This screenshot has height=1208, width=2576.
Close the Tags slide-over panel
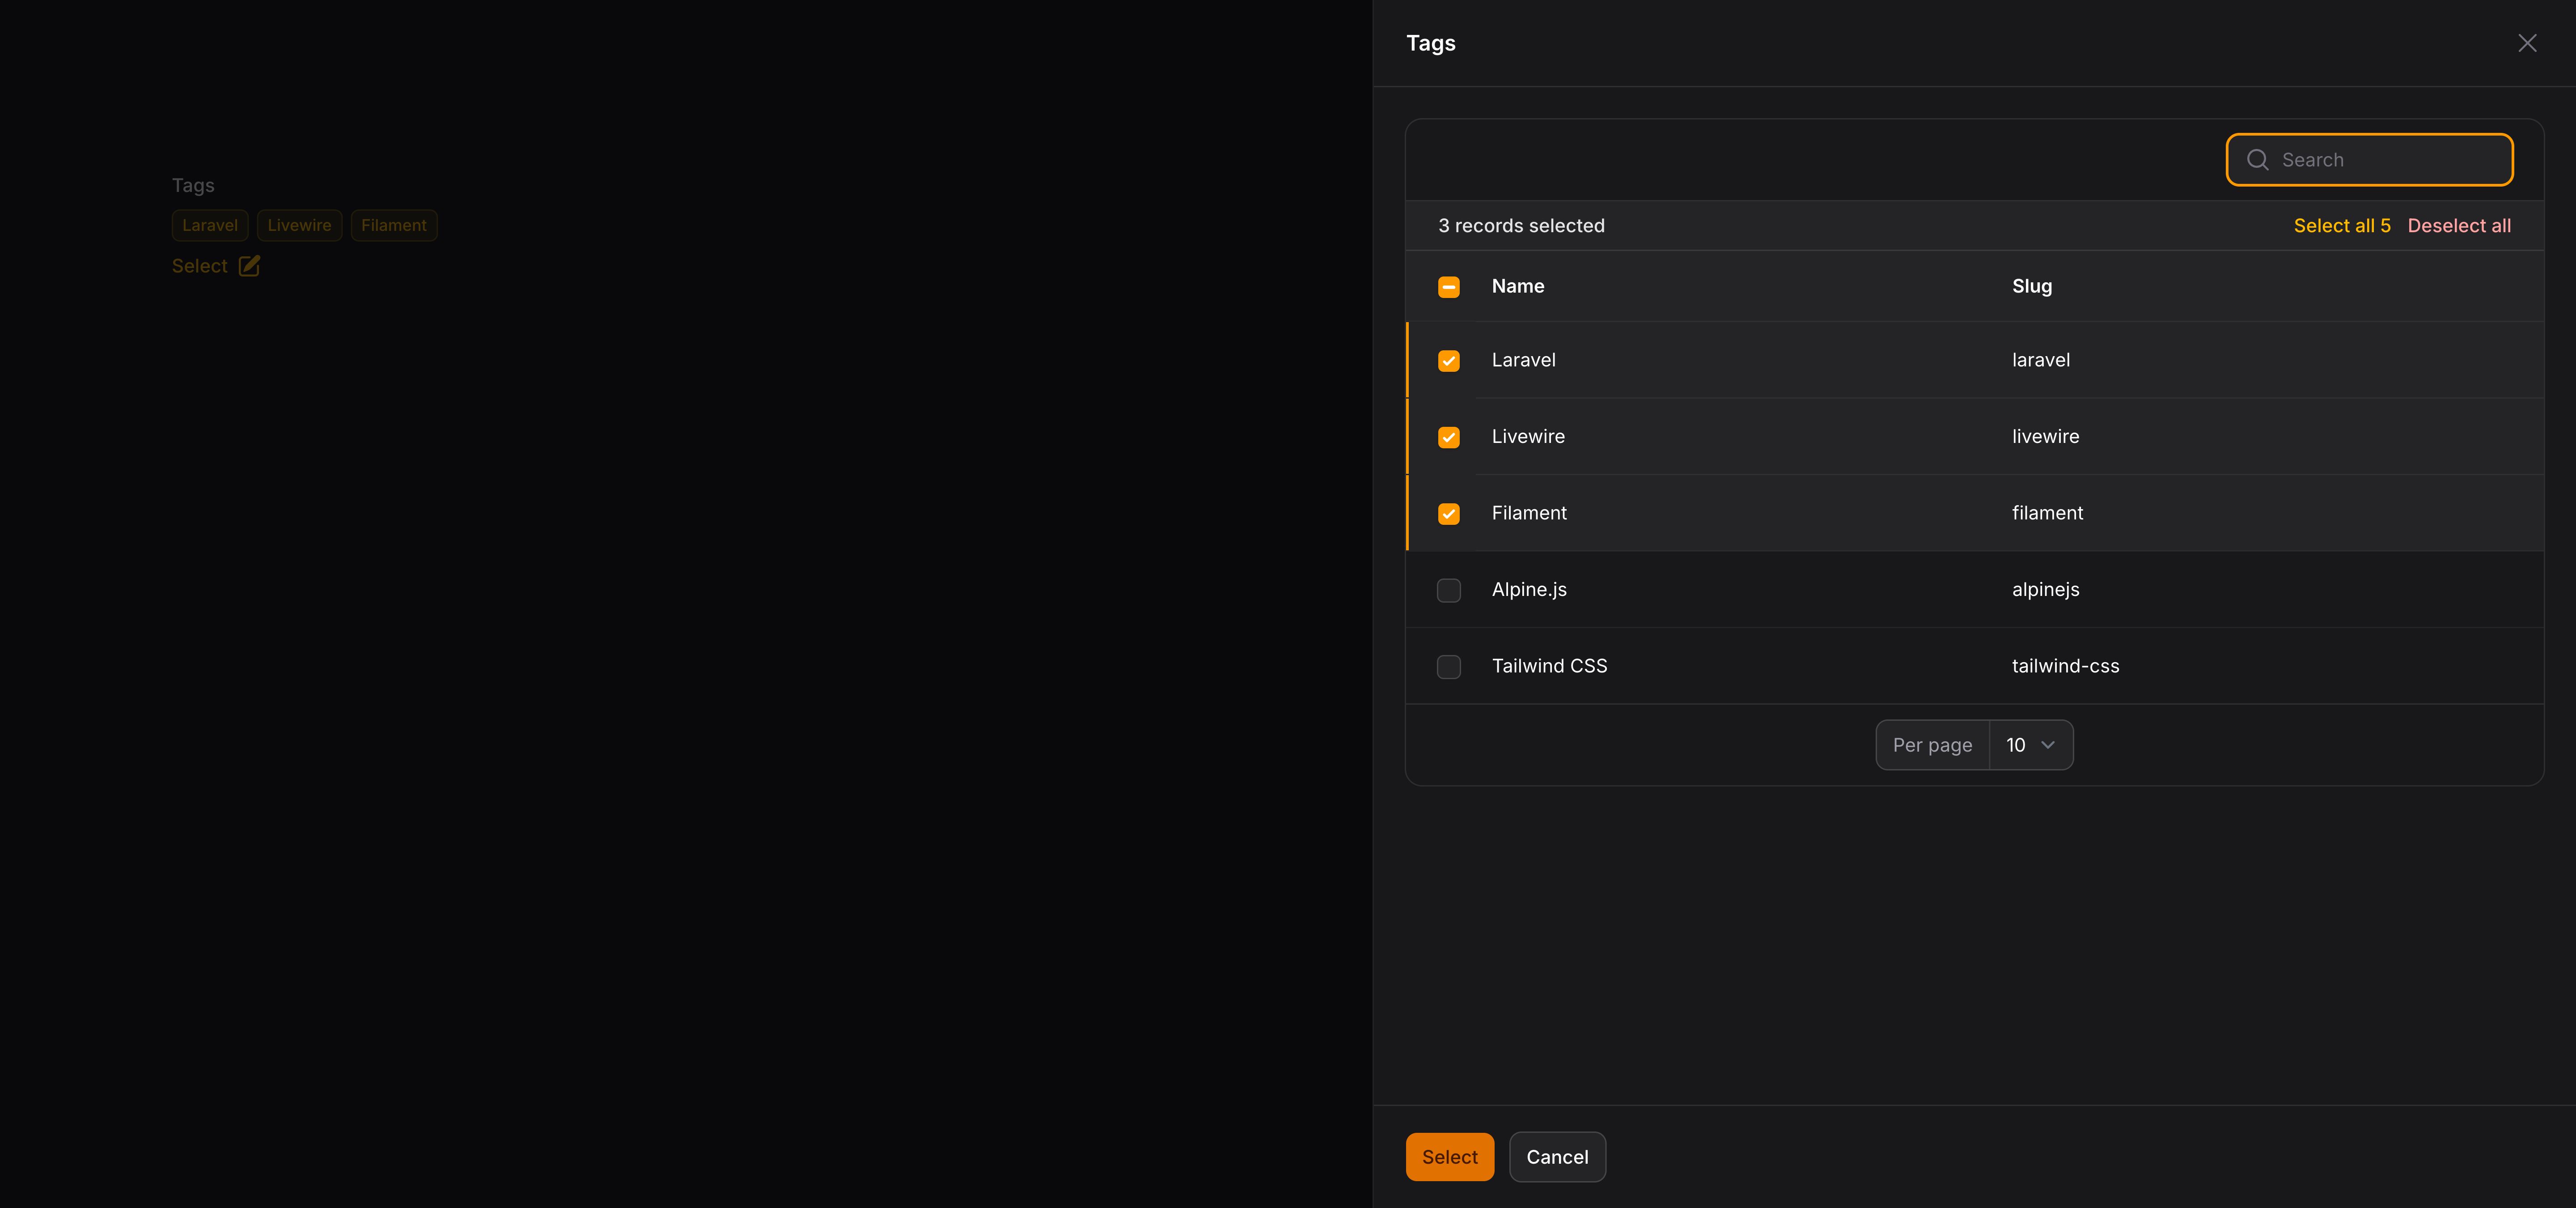click(2527, 43)
